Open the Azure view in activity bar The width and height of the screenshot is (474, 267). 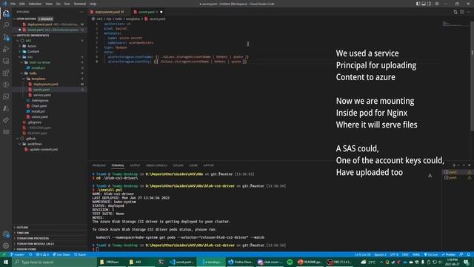(x=6, y=108)
